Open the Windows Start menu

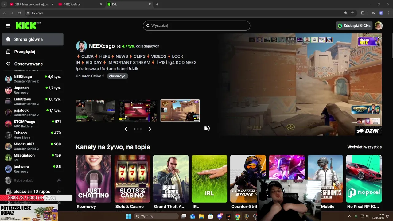tap(129, 216)
